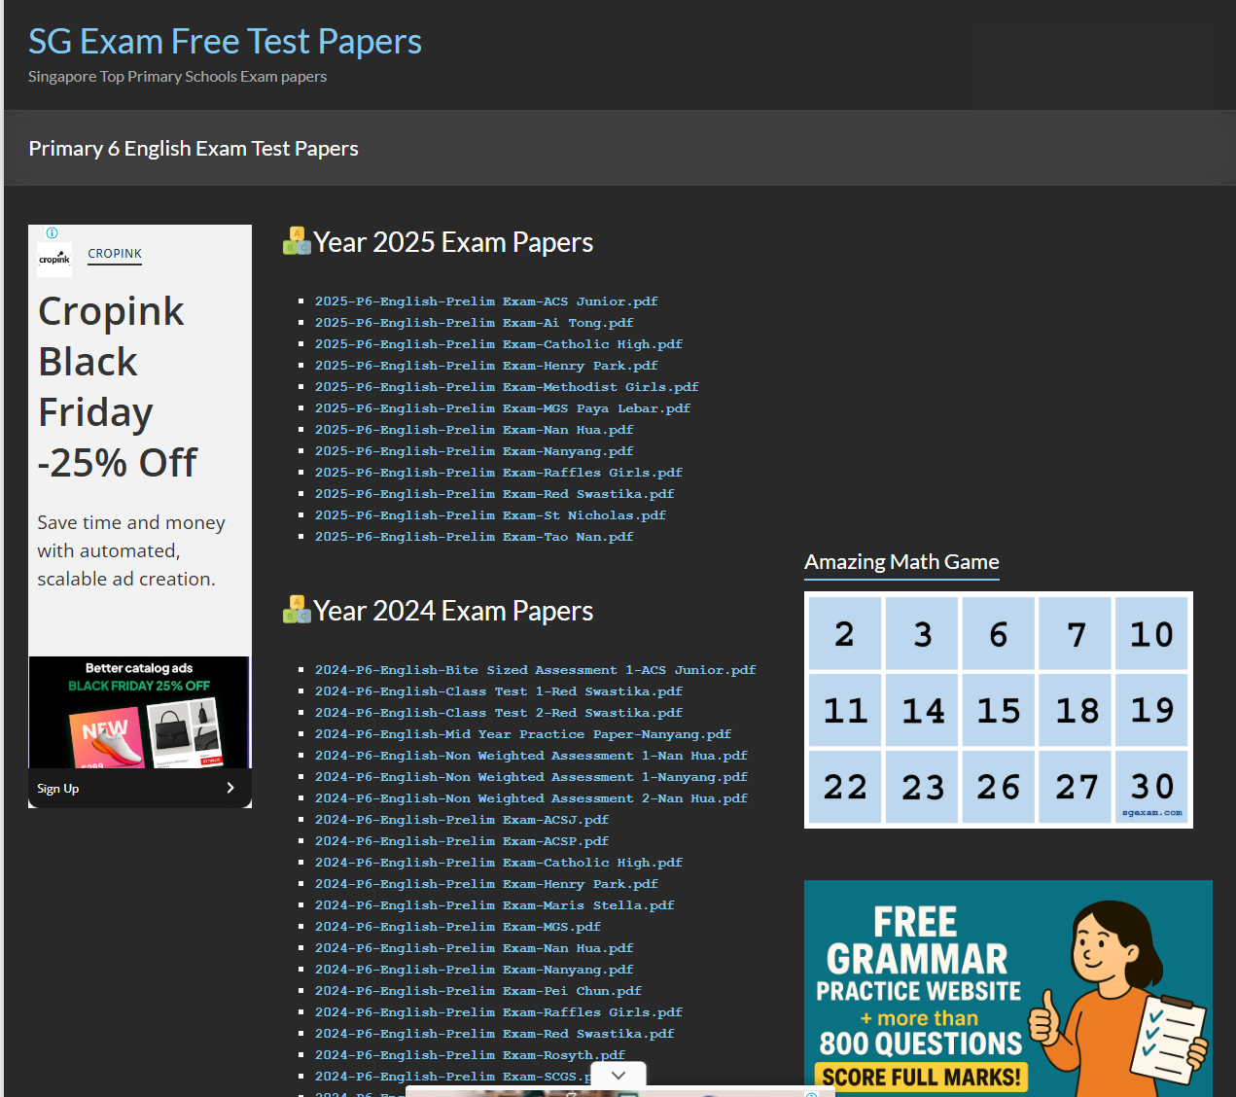Click the Cropink logo icon
The width and height of the screenshot is (1236, 1097).
point(54,259)
